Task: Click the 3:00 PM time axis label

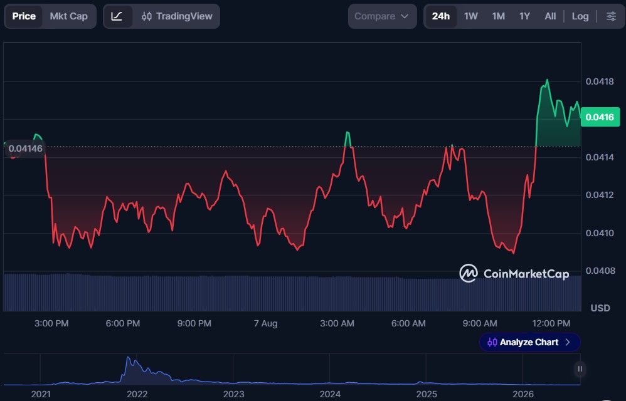Action: [x=51, y=323]
